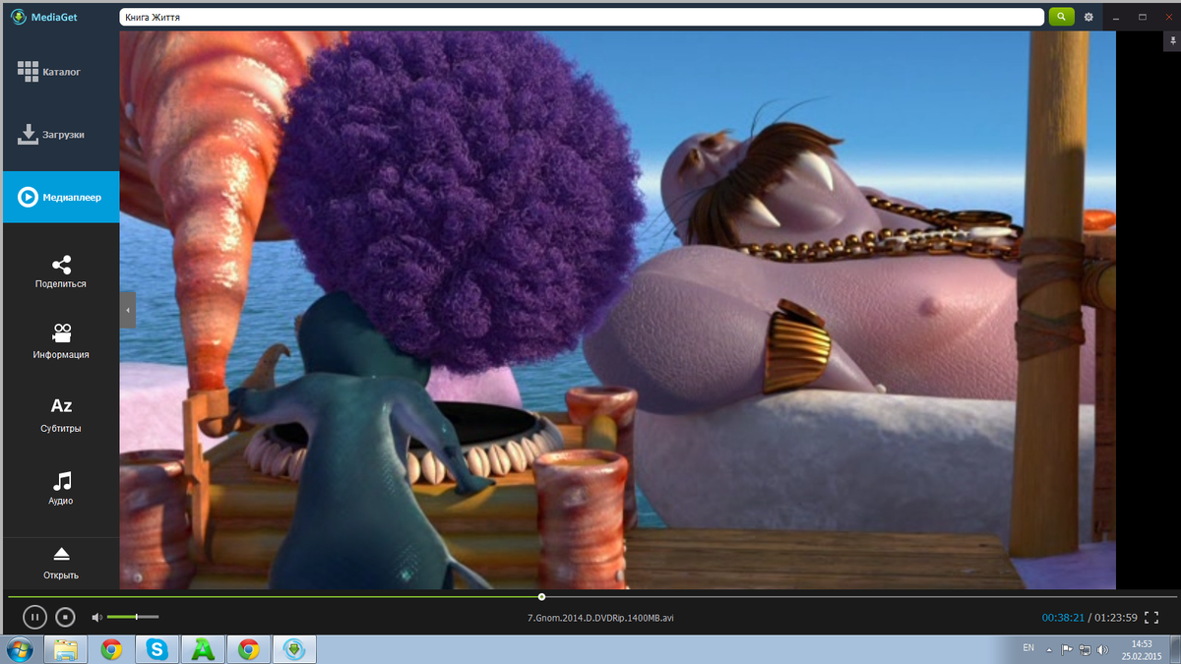Click the EN language indicator
This screenshot has width=1181, height=664.
click(1028, 648)
